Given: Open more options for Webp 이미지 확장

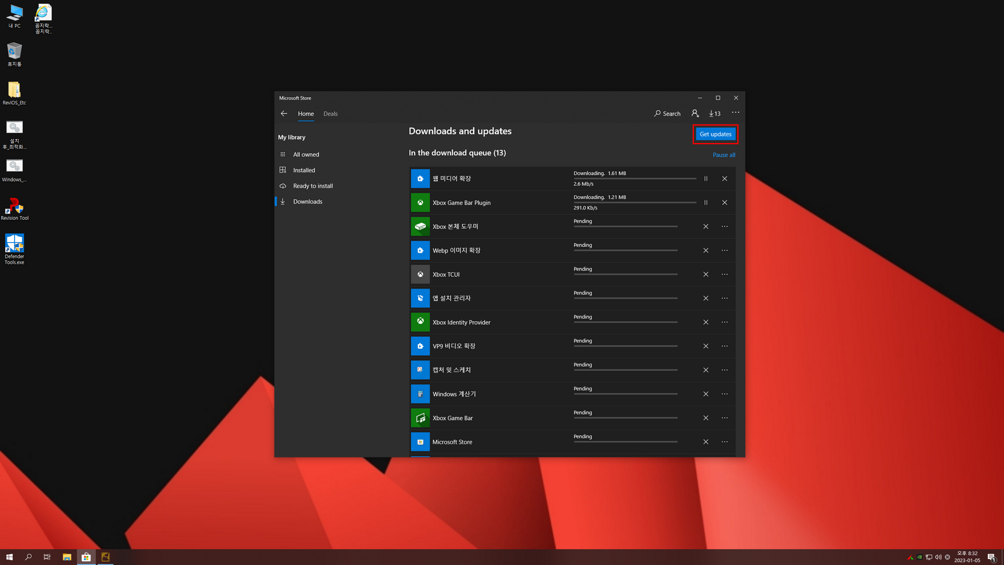Looking at the screenshot, I should click(725, 251).
